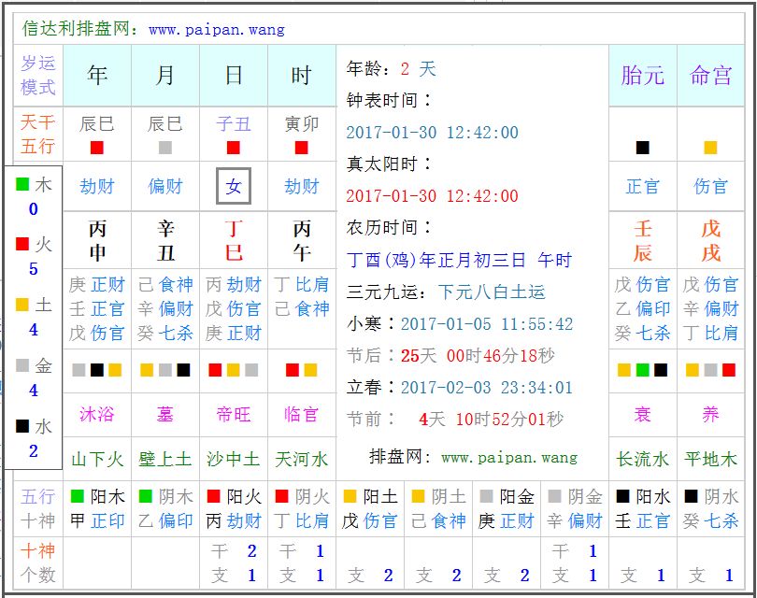Select the green 木 swatch in the legend
The height and width of the screenshot is (598, 757).
(x=22, y=185)
